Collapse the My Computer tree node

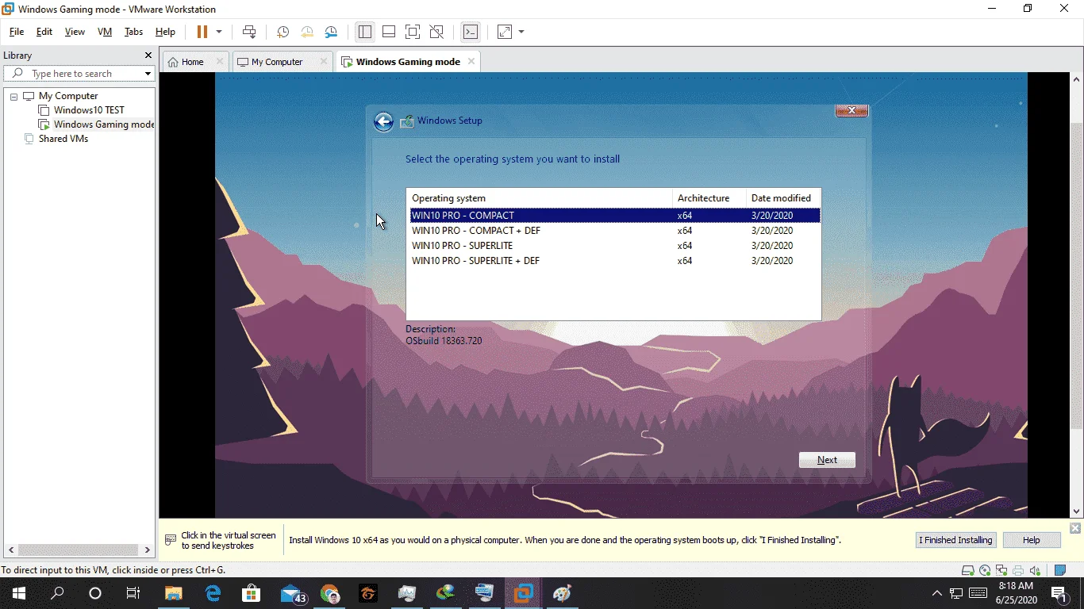click(x=13, y=96)
